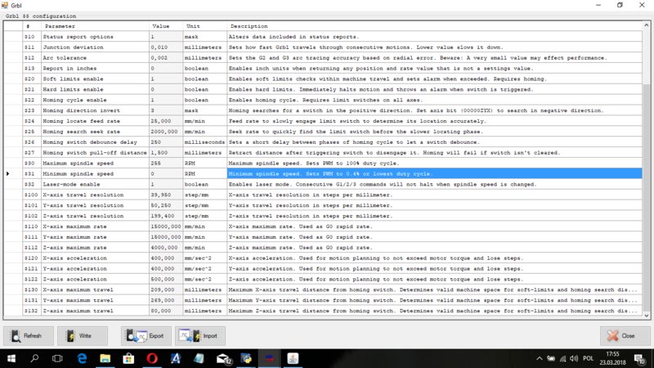
Task: Click the Export configuration button
Action: tap(146, 336)
